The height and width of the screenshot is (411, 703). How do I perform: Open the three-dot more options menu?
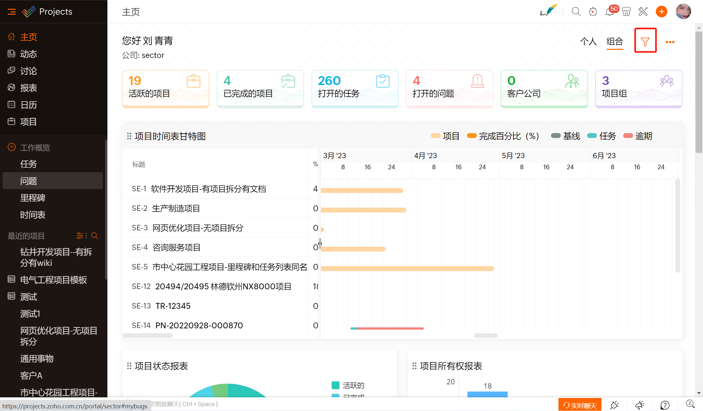pos(670,42)
